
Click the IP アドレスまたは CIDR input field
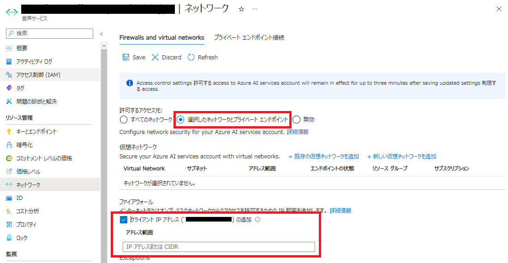(x=219, y=247)
